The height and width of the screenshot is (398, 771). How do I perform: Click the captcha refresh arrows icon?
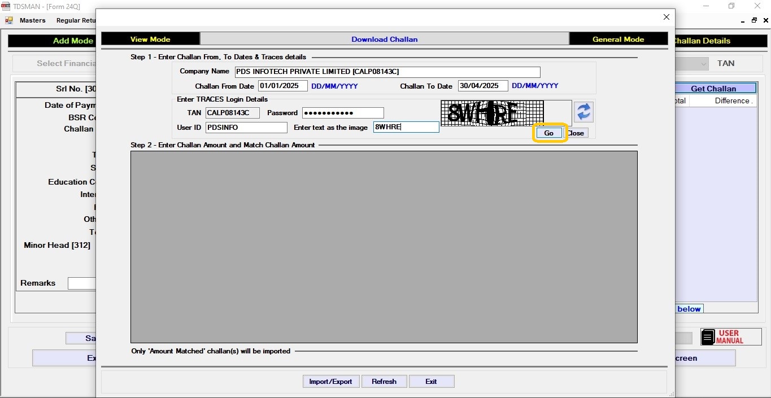click(x=583, y=112)
